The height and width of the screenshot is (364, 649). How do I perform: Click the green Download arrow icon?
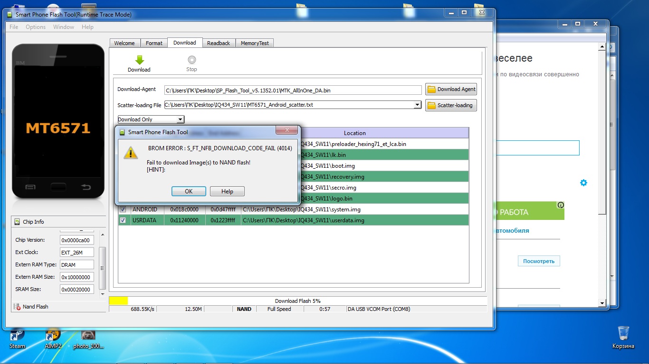139,60
